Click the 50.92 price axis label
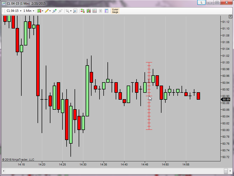234x176 pixels. coord(226,89)
